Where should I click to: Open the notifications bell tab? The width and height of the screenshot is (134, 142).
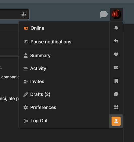coord(116,28)
